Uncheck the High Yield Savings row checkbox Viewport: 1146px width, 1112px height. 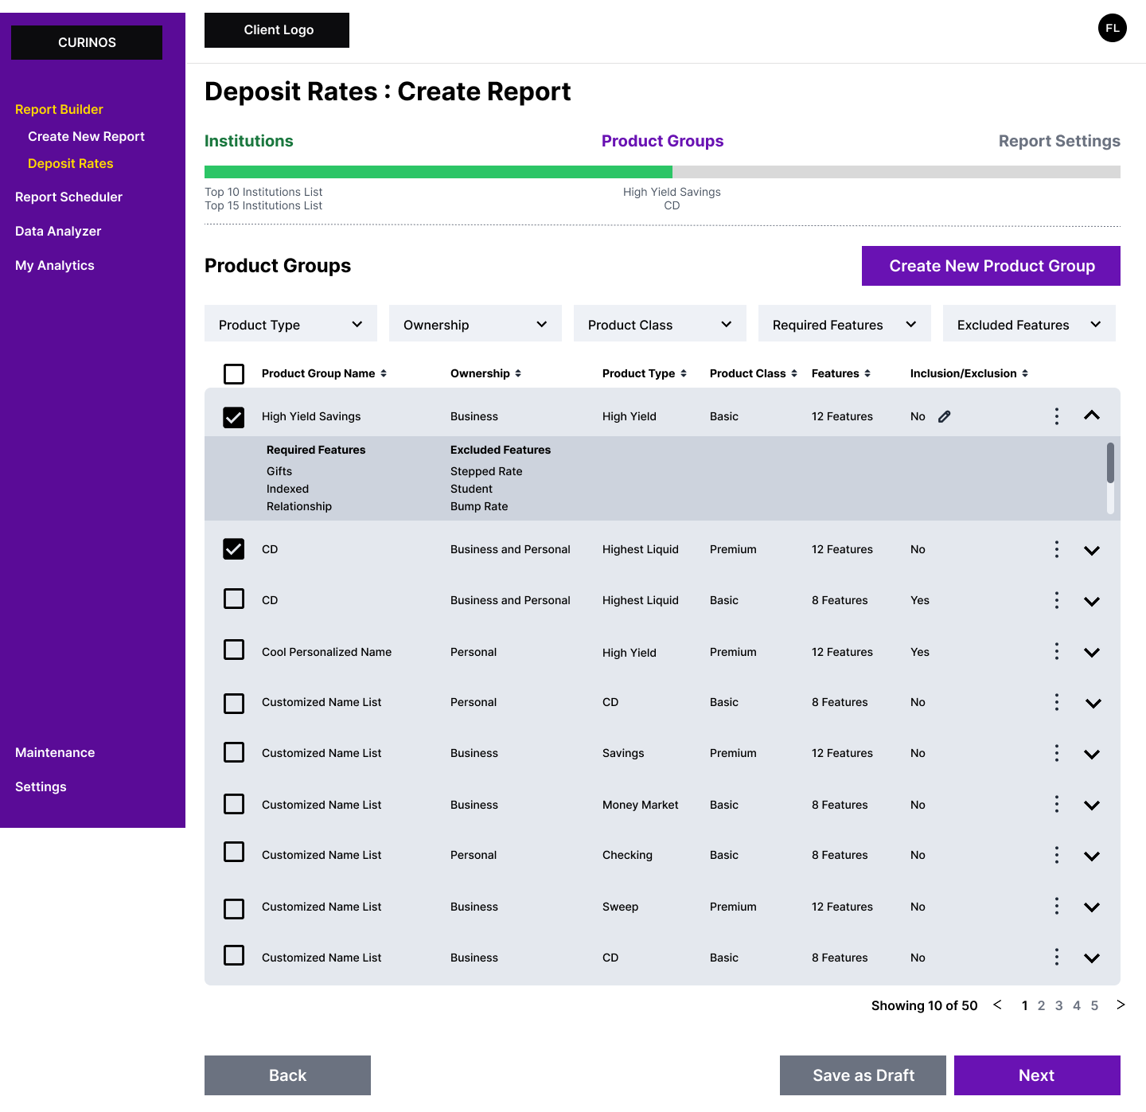234,417
